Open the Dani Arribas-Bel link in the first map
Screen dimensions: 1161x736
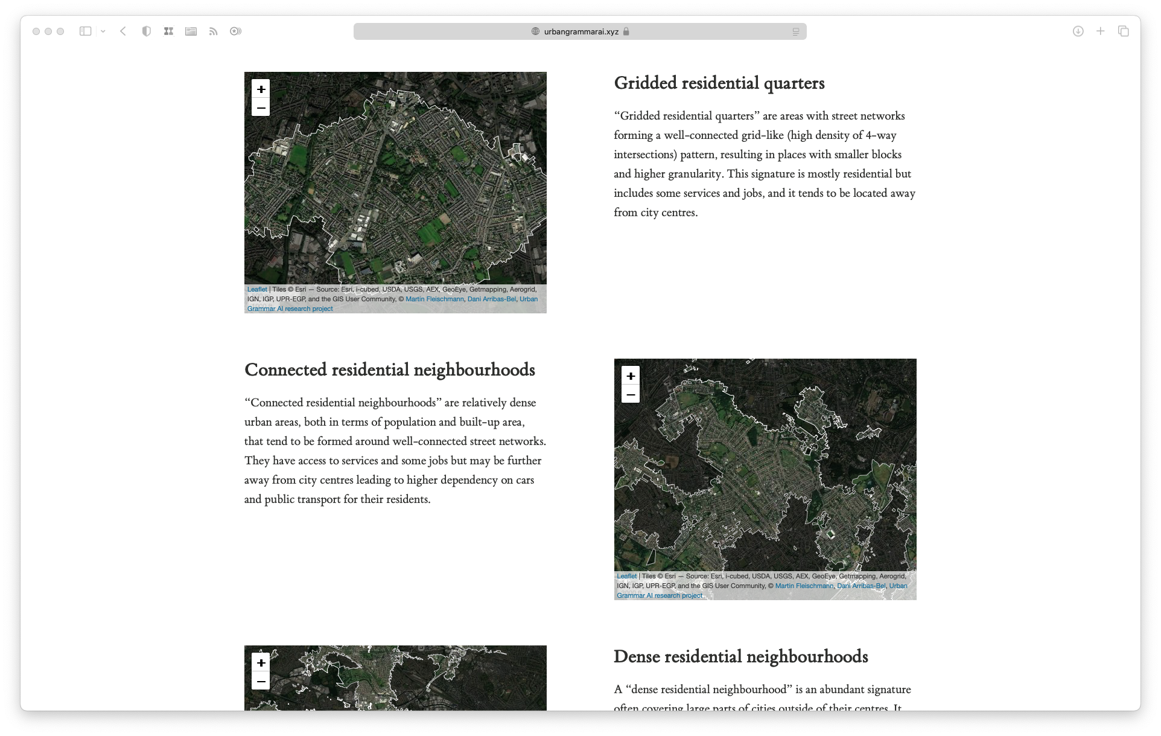click(x=491, y=299)
